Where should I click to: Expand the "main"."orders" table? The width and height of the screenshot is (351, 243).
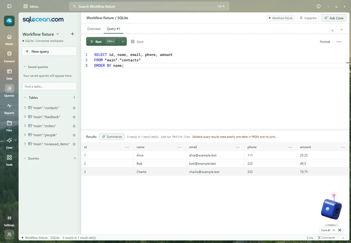click(x=25, y=126)
